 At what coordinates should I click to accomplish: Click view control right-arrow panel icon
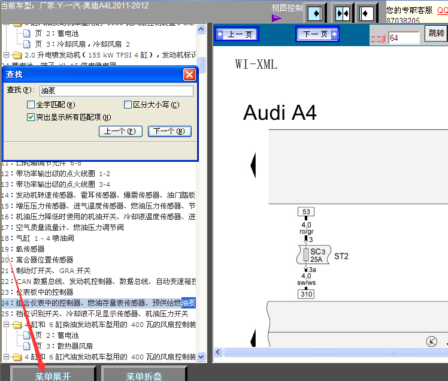click(315, 13)
